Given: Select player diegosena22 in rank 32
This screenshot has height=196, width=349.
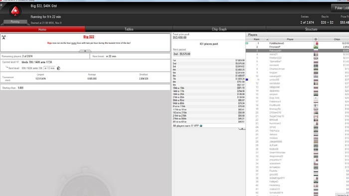Looking at the screenshot, I should point(276,156).
